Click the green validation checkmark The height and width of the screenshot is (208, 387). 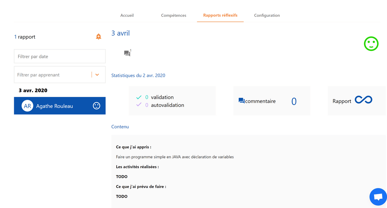[x=139, y=97]
